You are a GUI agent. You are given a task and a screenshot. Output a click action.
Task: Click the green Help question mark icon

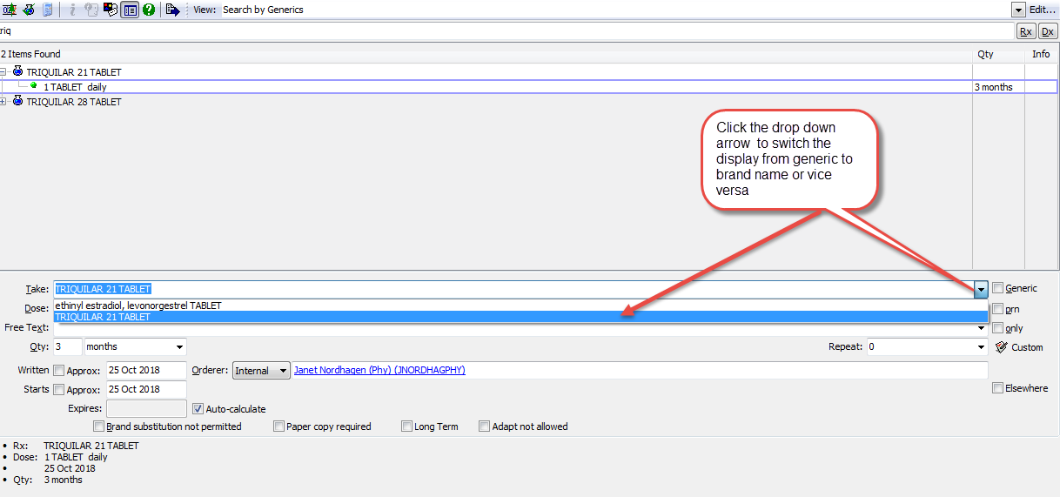click(x=149, y=10)
